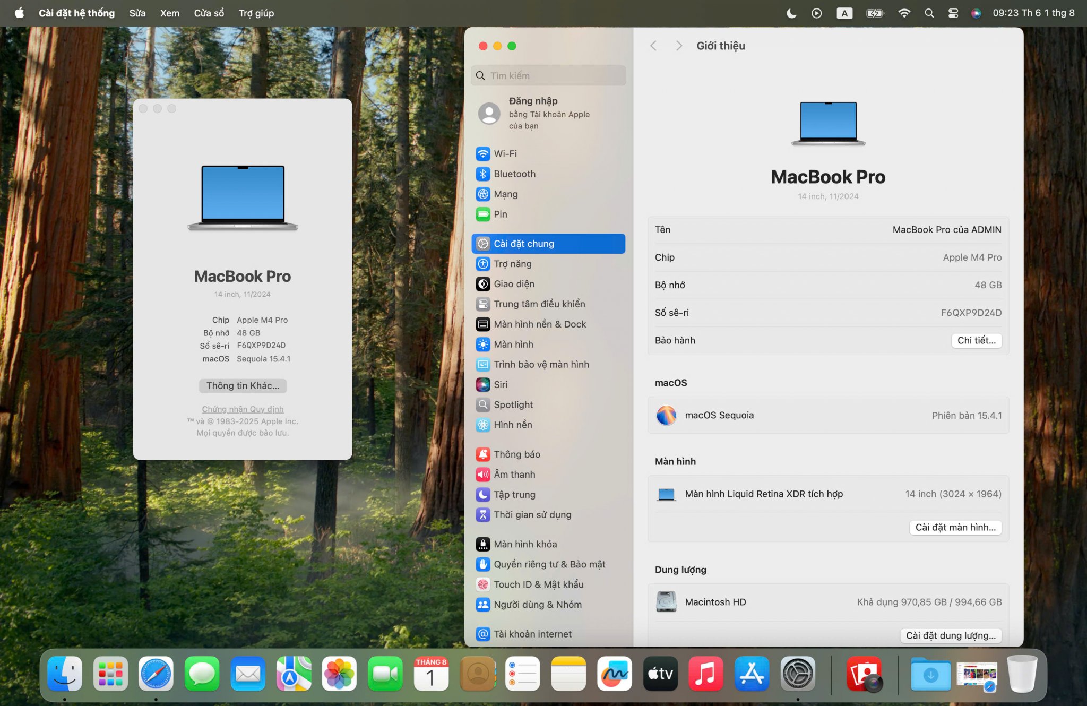Open Cài đặt hệ thống menu

pos(77,13)
